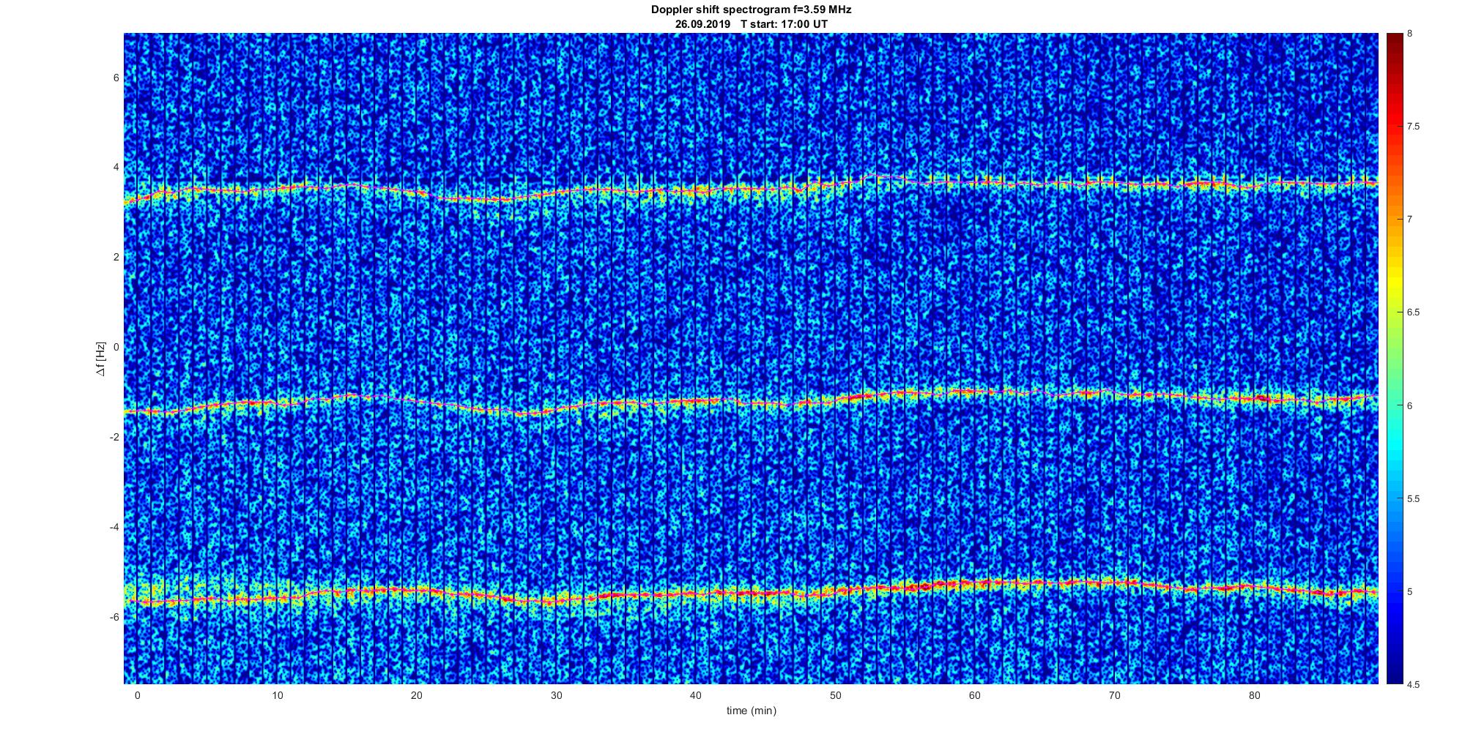The image size is (1465, 734).
Task: Click the x-axis tick label '50'
Action: (x=835, y=695)
